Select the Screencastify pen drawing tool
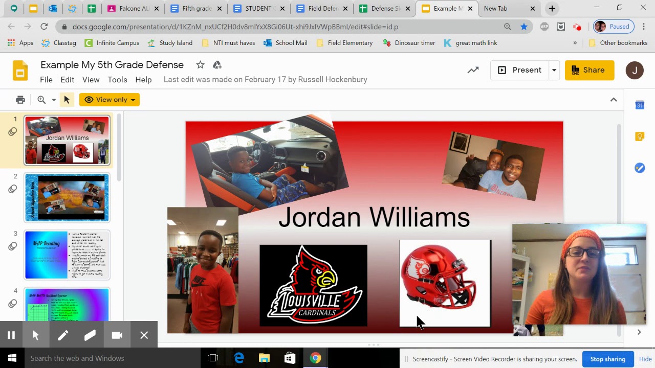This screenshot has height=368, width=655. 62,335
